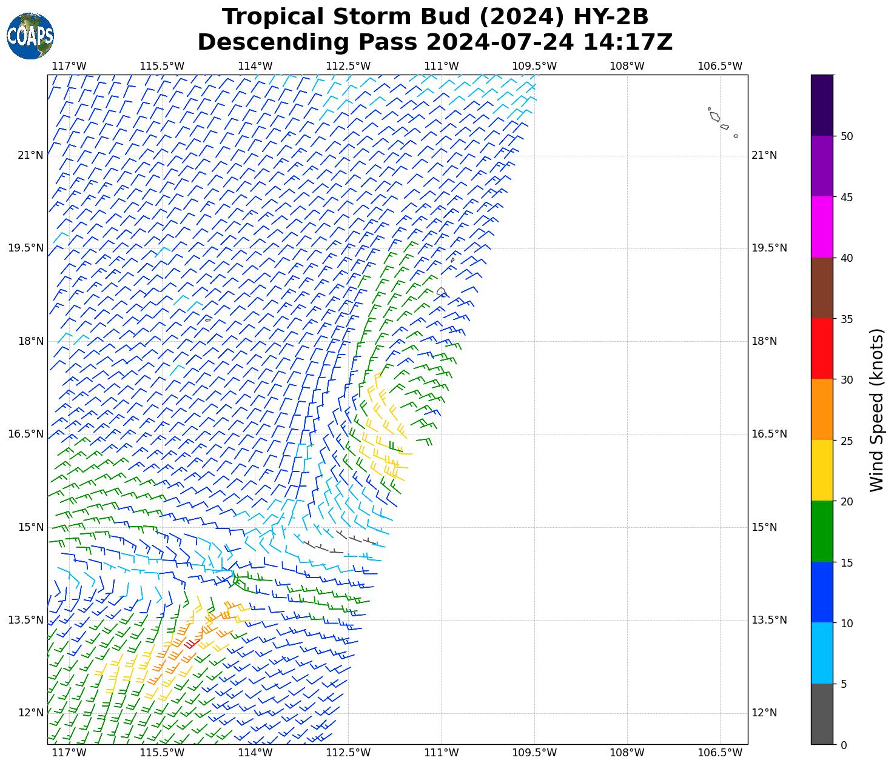Click the 12°N label on right axis
This screenshot has width=894, height=766.
pyautogui.click(x=764, y=713)
